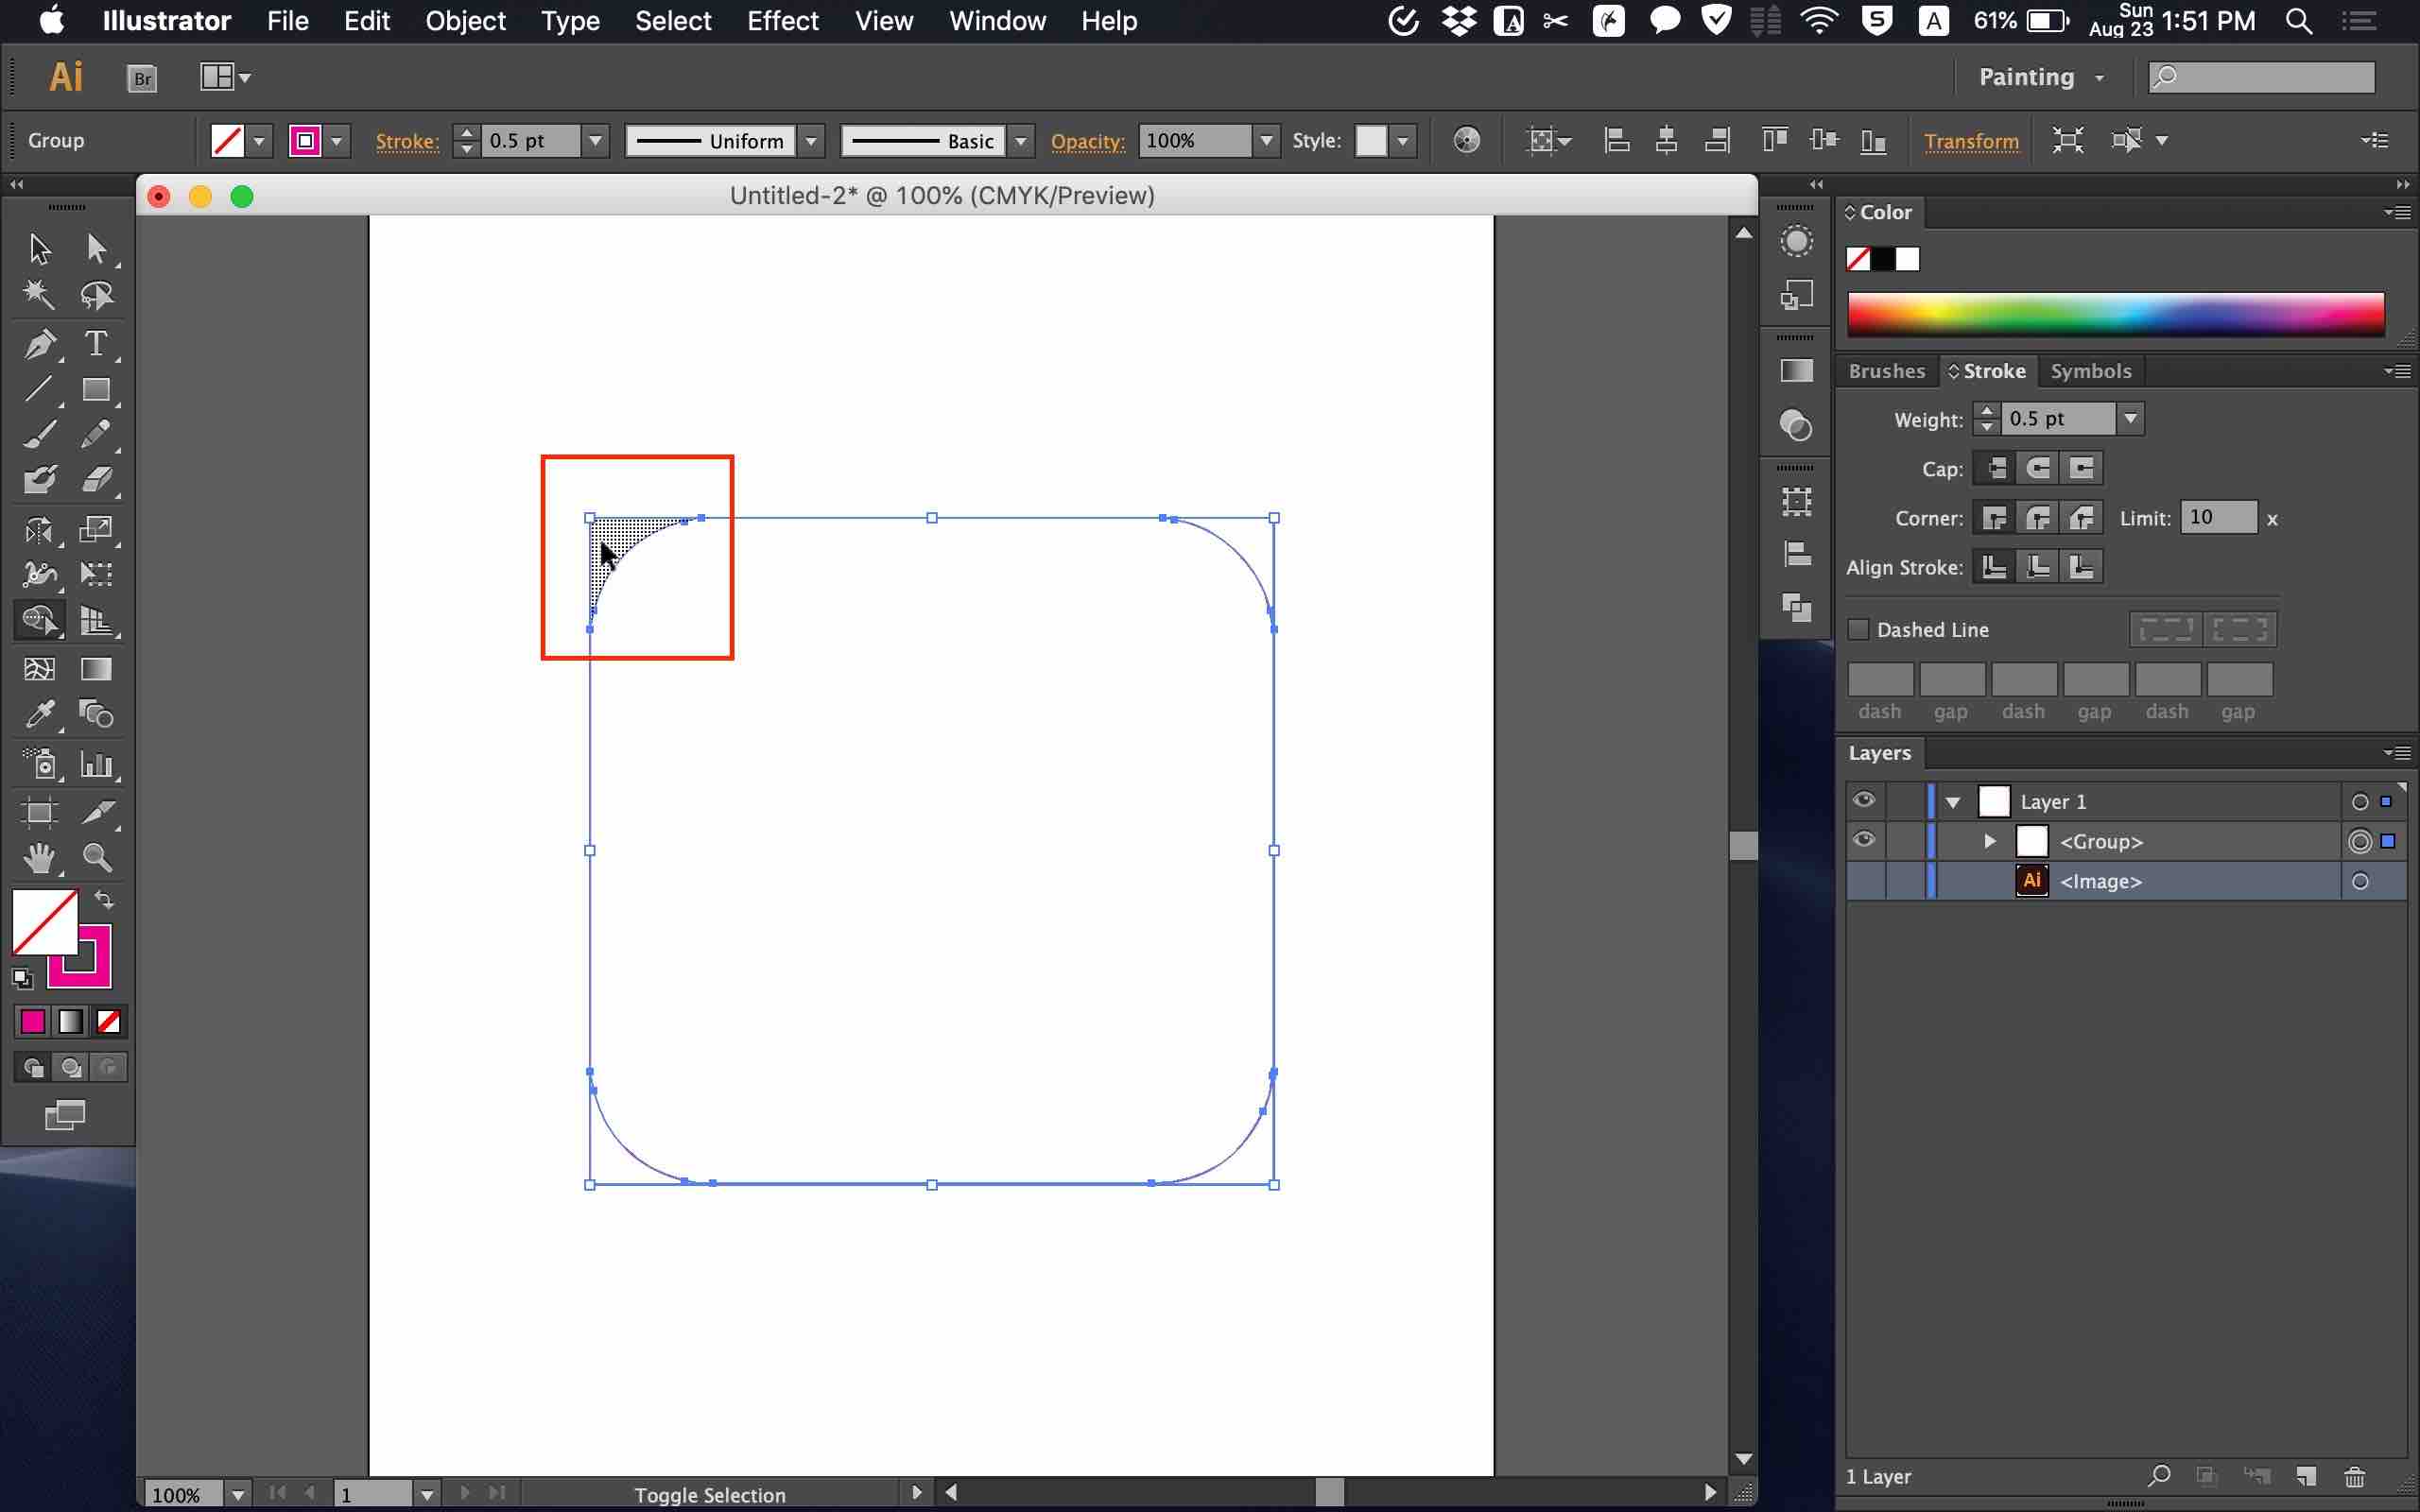This screenshot has width=2420, height=1512.
Task: Switch to the Symbols tab
Action: (x=2090, y=371)
